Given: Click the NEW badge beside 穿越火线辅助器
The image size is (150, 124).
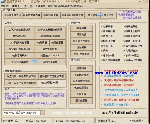Looking at the screenshot, I should tap(35, 61).
